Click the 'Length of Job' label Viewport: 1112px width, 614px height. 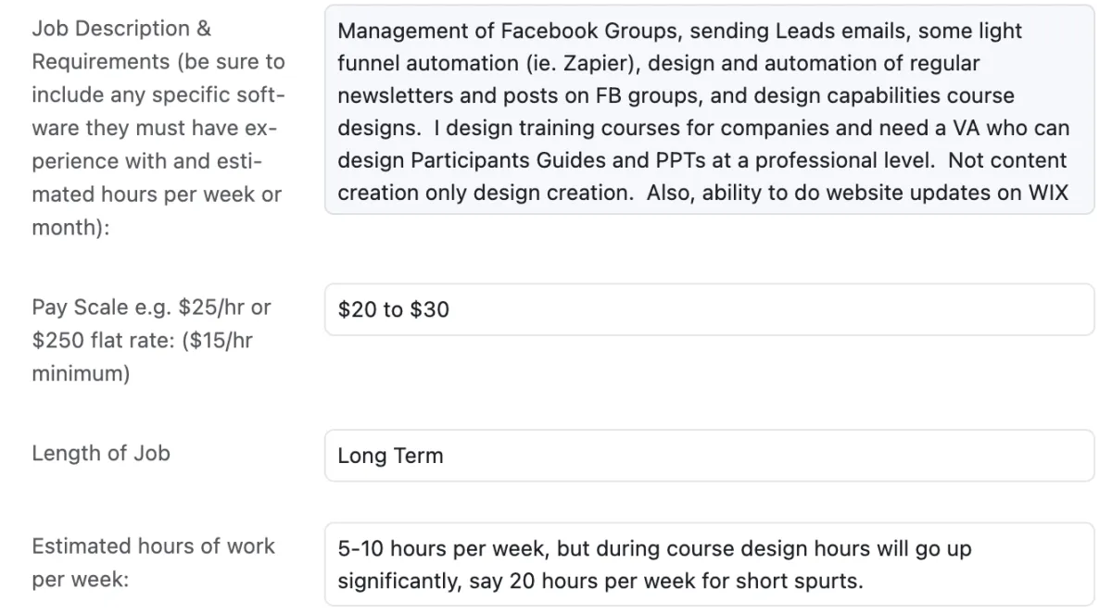(x=101, y=454)
